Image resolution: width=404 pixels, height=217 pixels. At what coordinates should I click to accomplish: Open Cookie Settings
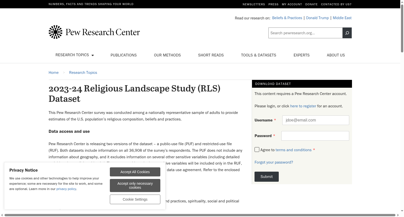click(x=135, y=199)
